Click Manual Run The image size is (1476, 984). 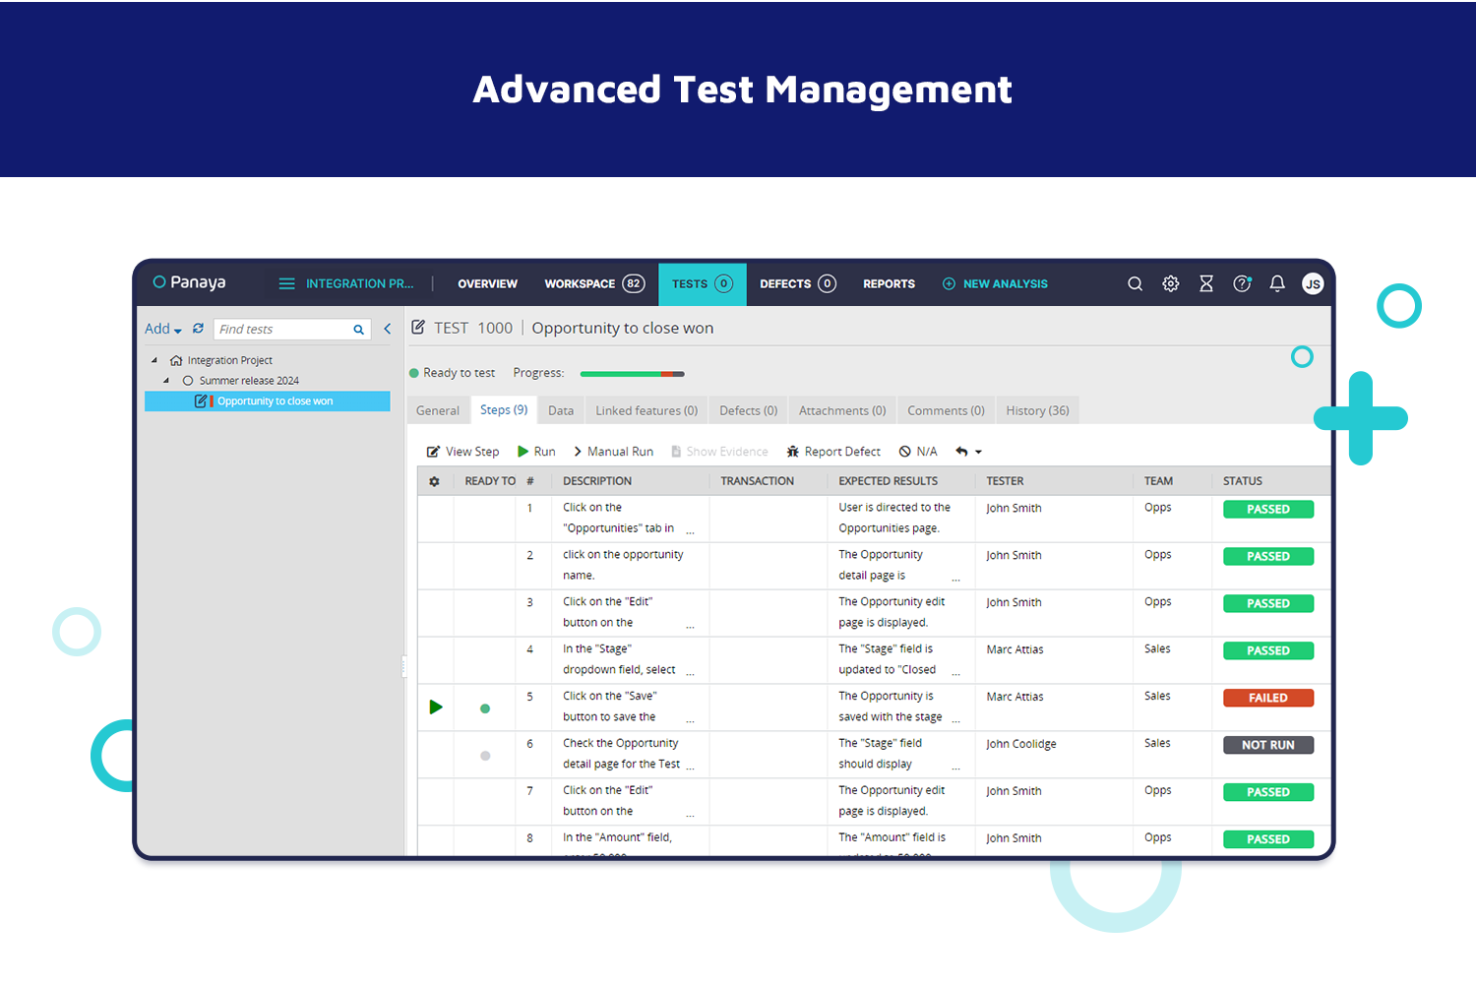pos(613,452)
